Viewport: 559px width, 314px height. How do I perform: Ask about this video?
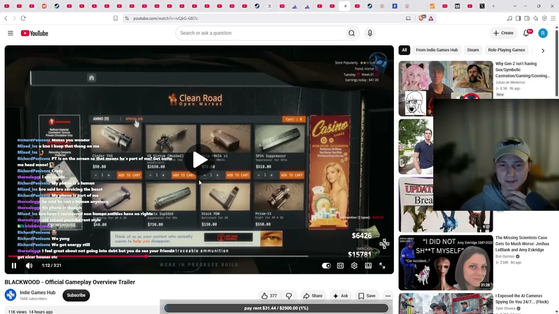pos(340,296)
